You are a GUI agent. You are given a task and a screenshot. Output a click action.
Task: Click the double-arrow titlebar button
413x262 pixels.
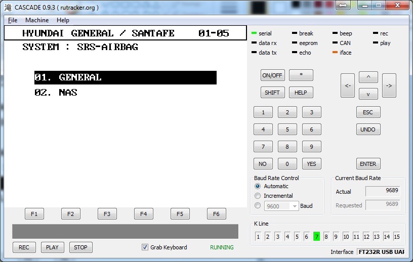point(343,5)
